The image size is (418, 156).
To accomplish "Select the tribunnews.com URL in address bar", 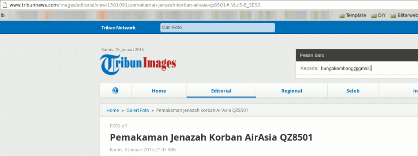I will point(135,5).
